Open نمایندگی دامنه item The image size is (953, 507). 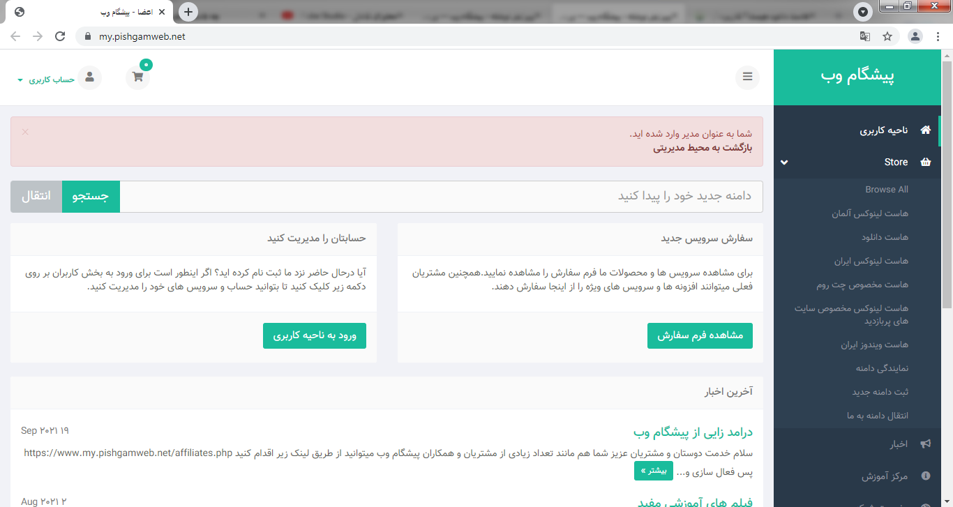882,368
